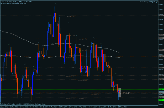Click the <1270:40 bar countdown label
The image size is (164, 108).
tap(125, 93)
